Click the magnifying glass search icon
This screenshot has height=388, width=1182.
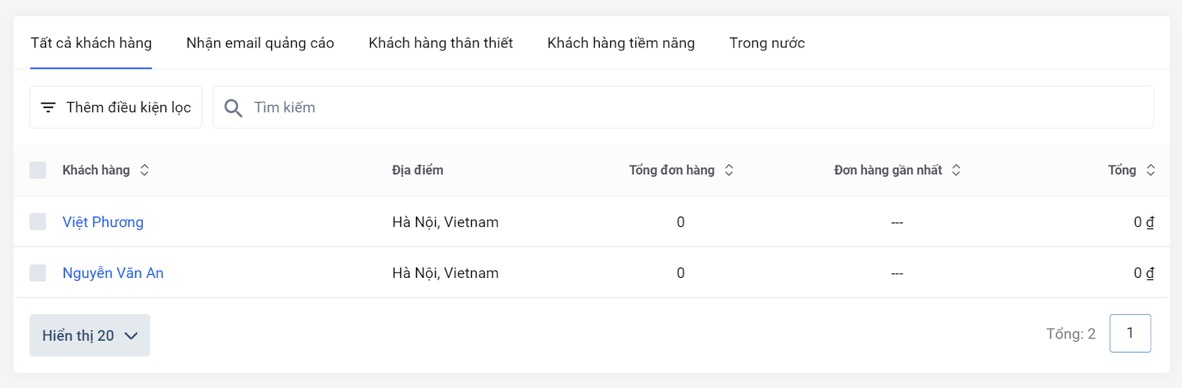[x=233, y=108]
